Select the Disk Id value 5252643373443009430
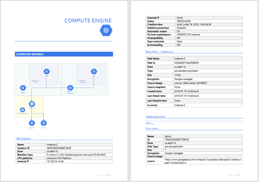 [x=186, y=63]
